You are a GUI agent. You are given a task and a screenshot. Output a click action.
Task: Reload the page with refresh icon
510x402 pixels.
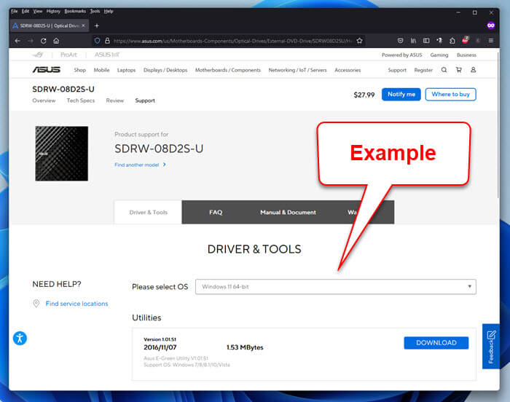43,41
